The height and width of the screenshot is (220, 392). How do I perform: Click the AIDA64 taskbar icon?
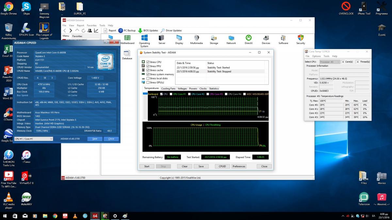pos(95,216)
